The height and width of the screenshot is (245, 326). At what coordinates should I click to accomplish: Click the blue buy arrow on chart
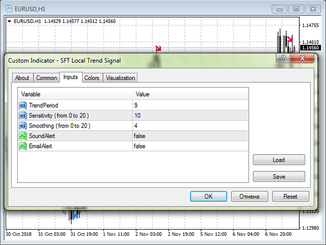coord(75,216)
